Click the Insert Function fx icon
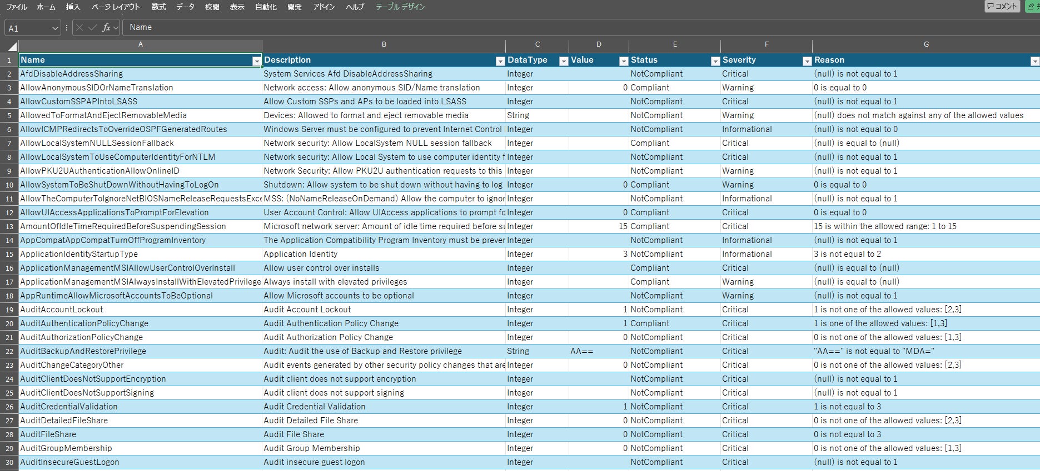Screen dimensions: 1040x471 tap(106, 28)
